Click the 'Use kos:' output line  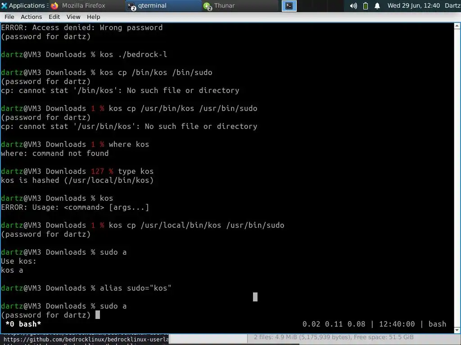click(x=18, y=261)
